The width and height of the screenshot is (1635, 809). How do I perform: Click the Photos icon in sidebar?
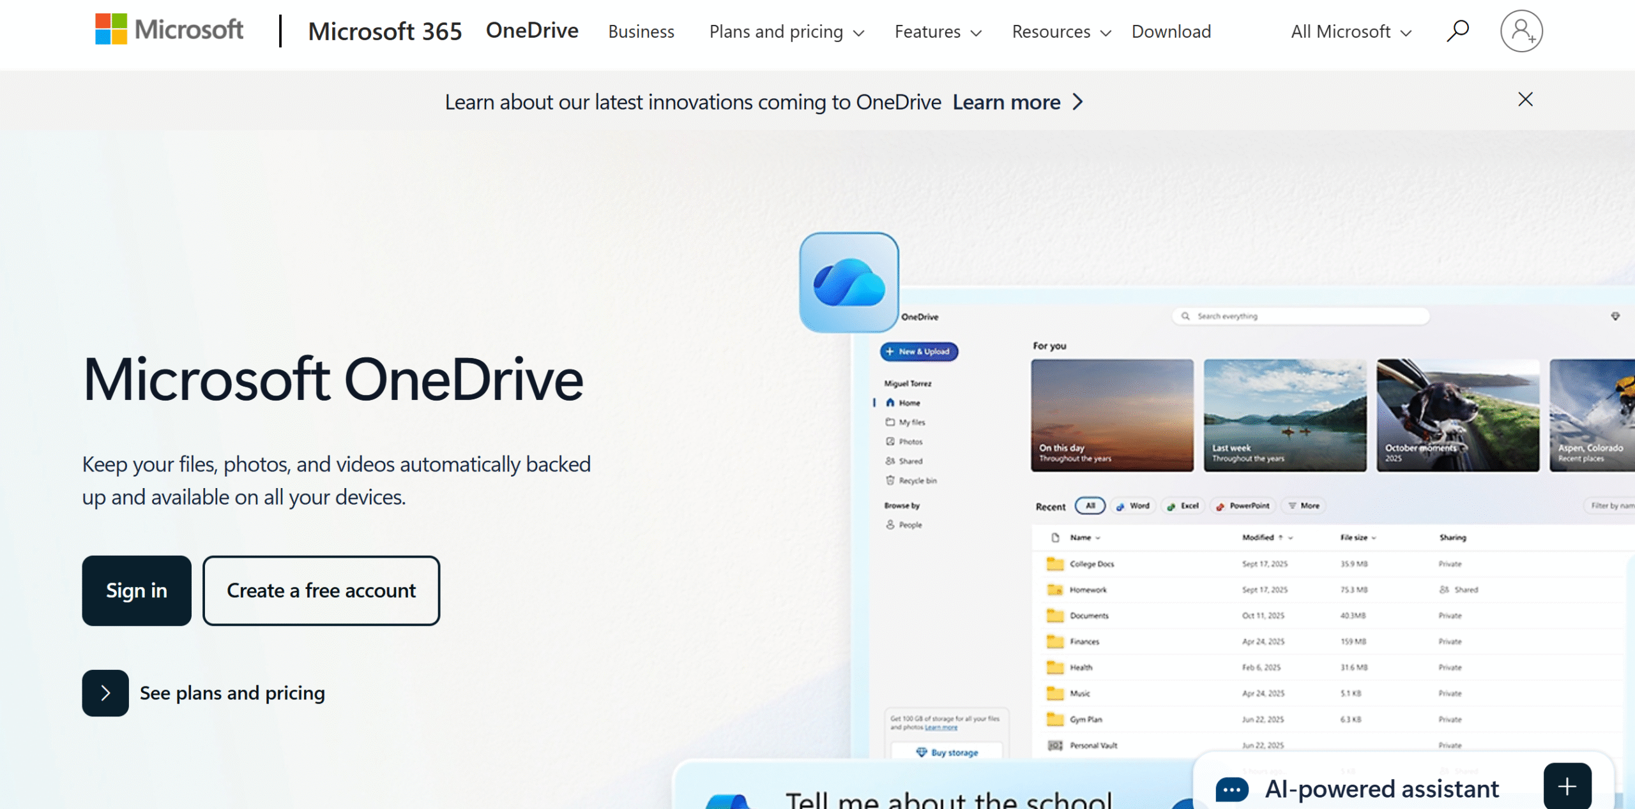tap(890, 442)
